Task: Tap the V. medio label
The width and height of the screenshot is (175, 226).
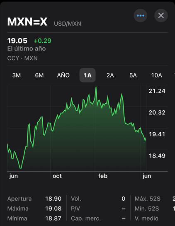Action: coord(146,219)
